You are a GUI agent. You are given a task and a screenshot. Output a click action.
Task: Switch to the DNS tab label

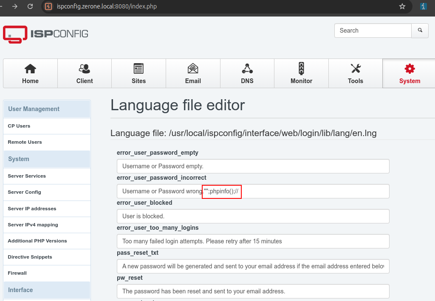[247, 81]
